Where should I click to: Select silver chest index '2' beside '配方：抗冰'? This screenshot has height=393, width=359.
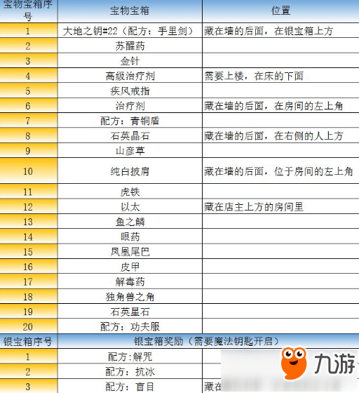coord(29,372)
